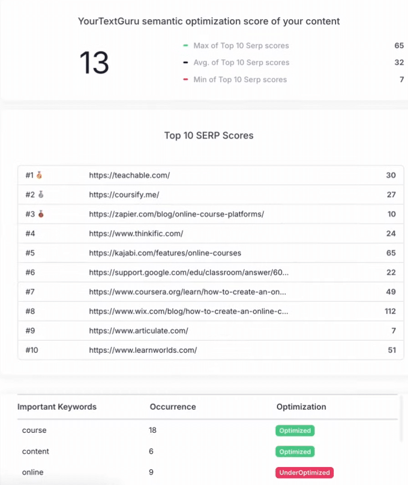
Task: Open the coursera.org how-to-create link
Action: pos(187,291)
